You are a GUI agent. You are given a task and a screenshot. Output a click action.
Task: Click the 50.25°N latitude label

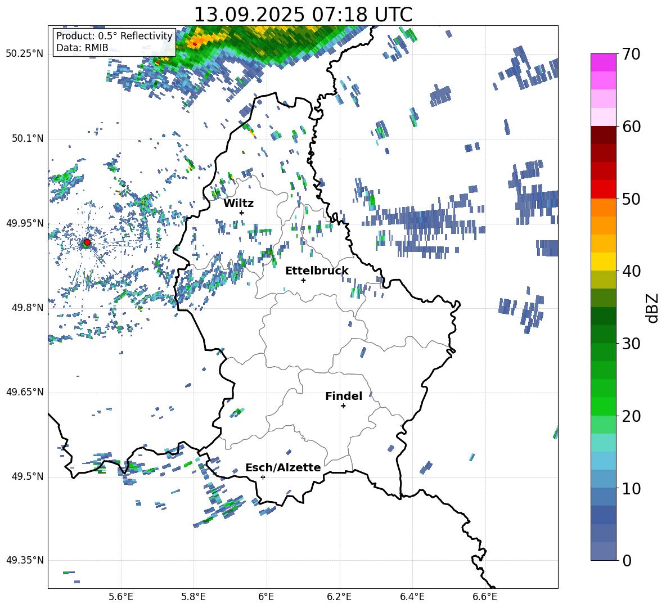24,54
